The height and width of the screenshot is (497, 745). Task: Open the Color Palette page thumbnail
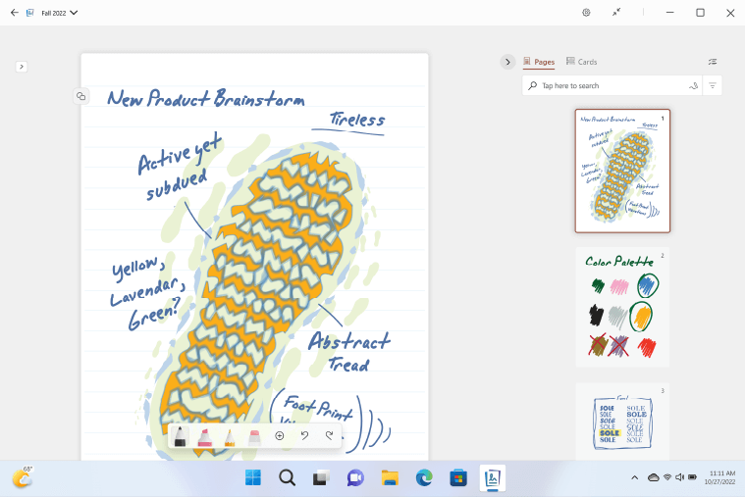pyautogui.click(x=622, y=307)
